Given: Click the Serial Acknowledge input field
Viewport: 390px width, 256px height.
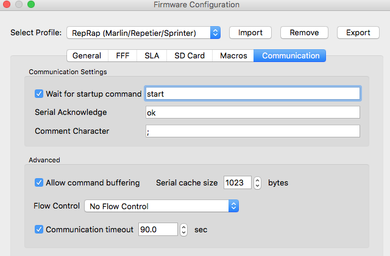Looking at the screenshot, I should coord(253,112).
